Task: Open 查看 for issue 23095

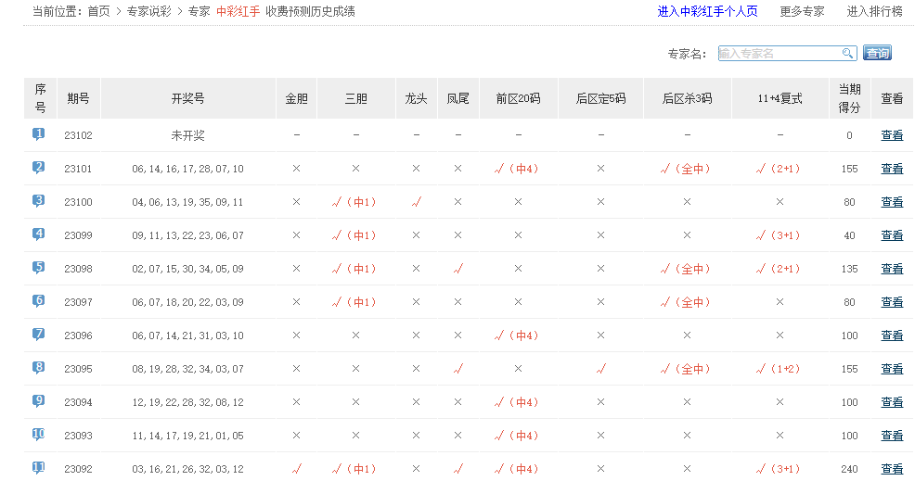Action: click(891, 369)
